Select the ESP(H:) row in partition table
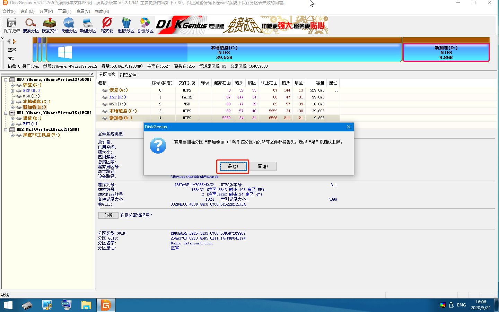The height and width of the screenshot is (312, 499). pos(218,97)
